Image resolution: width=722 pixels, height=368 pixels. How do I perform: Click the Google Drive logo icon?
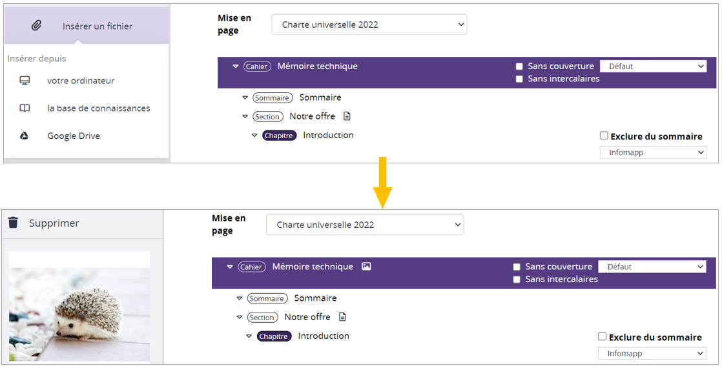25,136
